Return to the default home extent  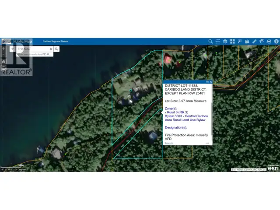3,62
